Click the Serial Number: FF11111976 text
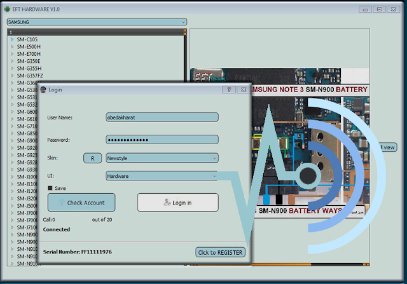The height and width of the screenshot is (284, 407). pos(78,252)
